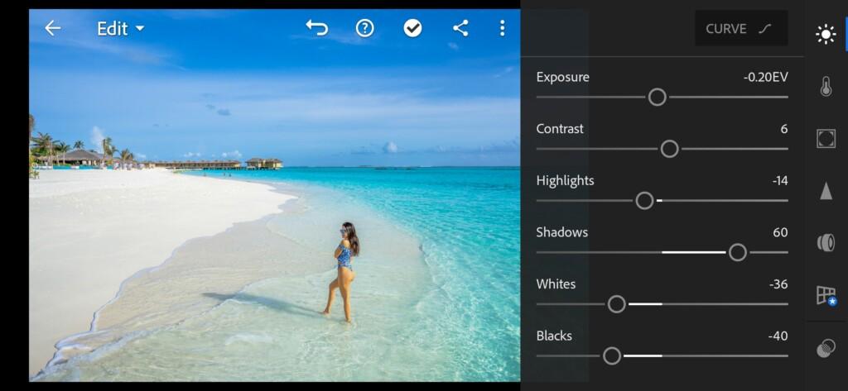Screen dimensions: 848x391
Task: Tap the Blacks label
Action: (x=554, y=336)
